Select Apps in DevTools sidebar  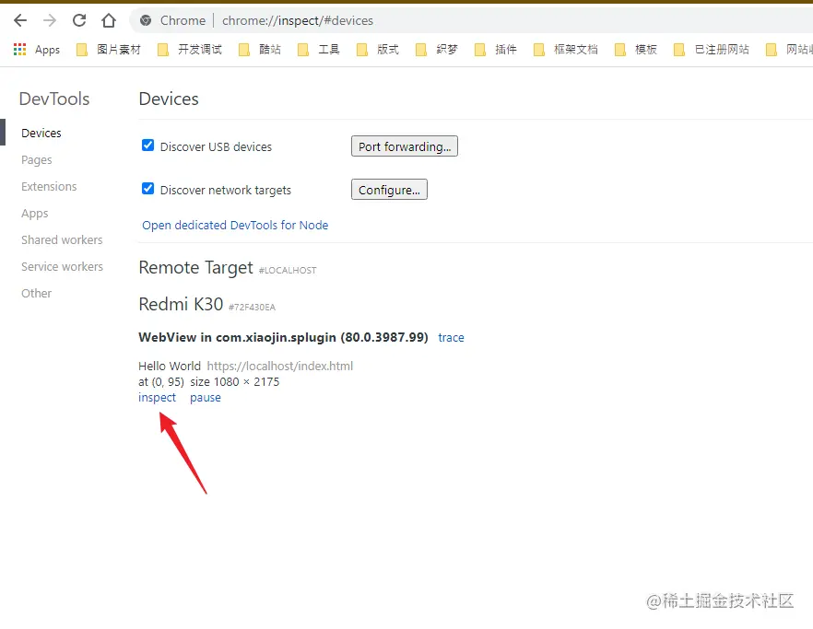(x=35, y=214)
